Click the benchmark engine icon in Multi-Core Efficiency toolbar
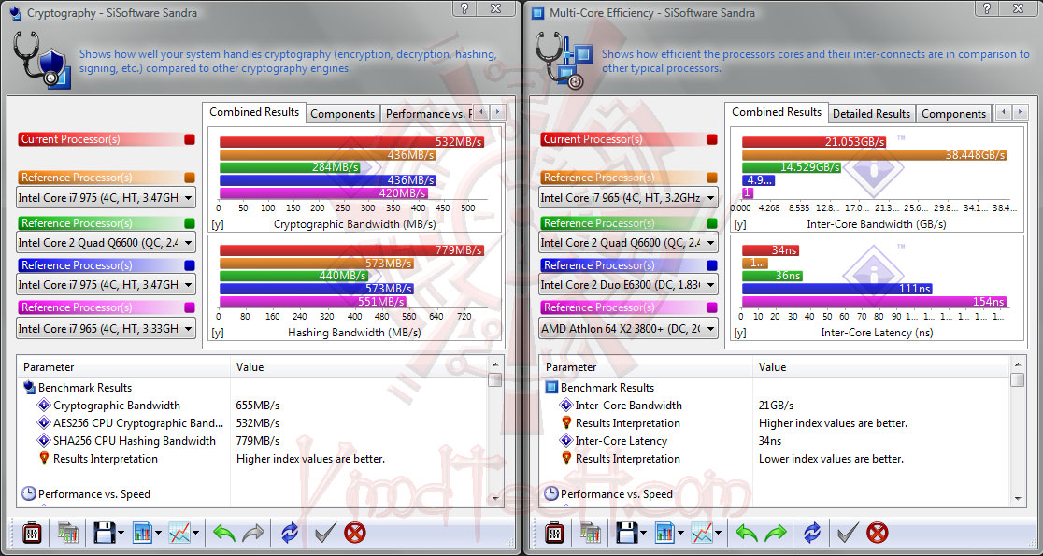The width and height of the screenshot is (1043, 556). 554,533
